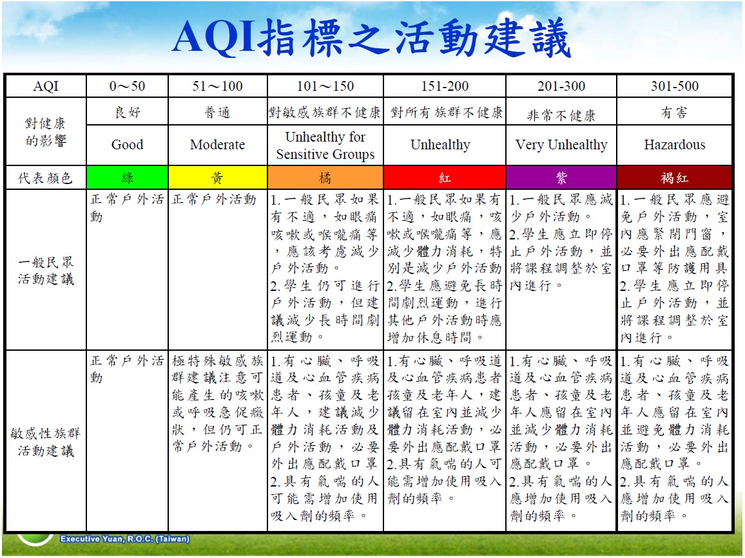Select the AQI header cell

(x=45, y=86)
